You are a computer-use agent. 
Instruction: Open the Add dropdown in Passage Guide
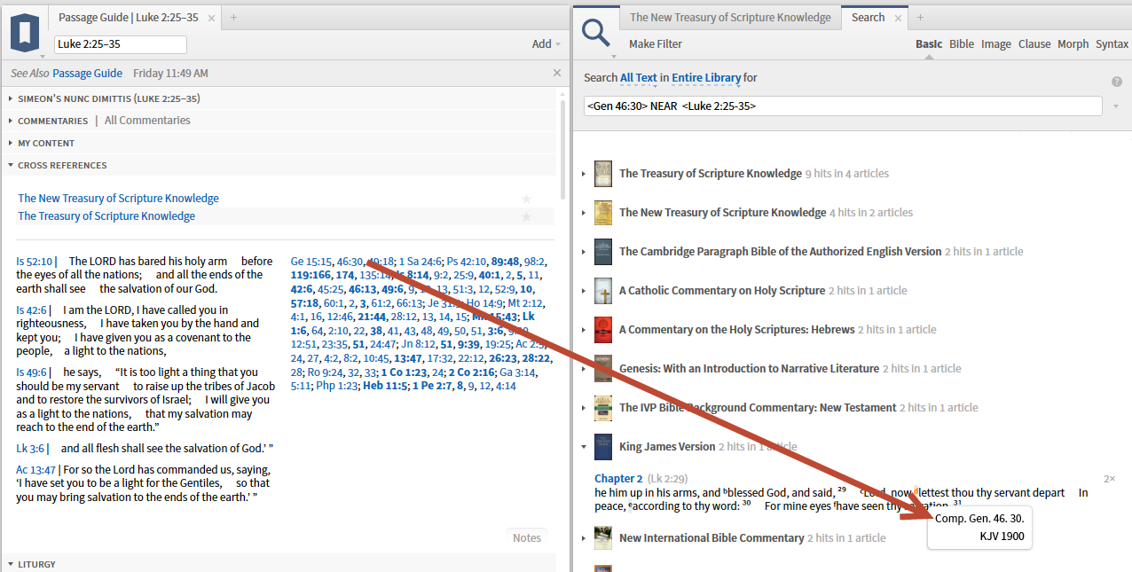pos(546,44)
